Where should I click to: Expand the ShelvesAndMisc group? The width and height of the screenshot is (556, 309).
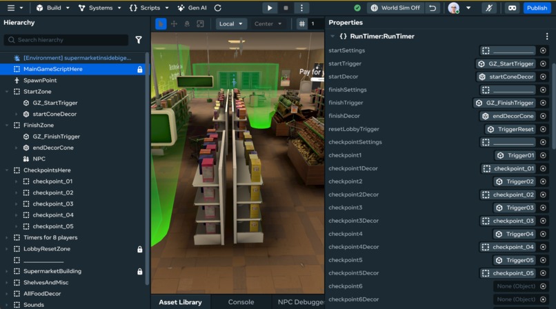pyautogui.click(x=7, y=282)
